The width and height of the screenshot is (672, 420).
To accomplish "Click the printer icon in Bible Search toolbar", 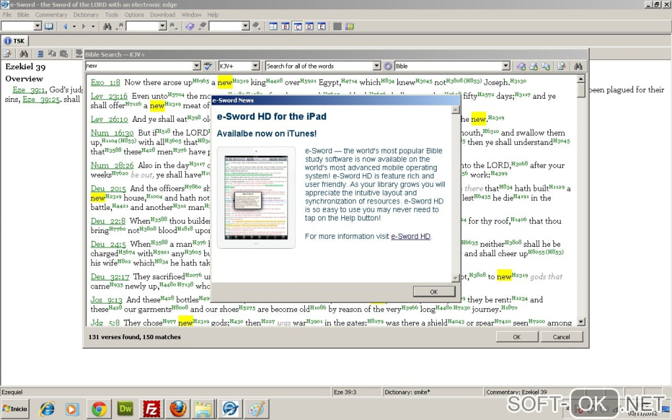I will (x=534, y=66).
